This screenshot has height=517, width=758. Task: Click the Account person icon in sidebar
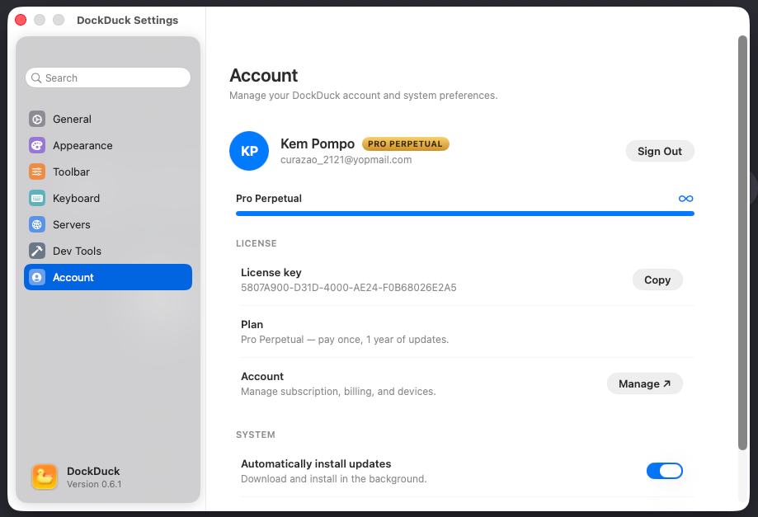(37, 277)
